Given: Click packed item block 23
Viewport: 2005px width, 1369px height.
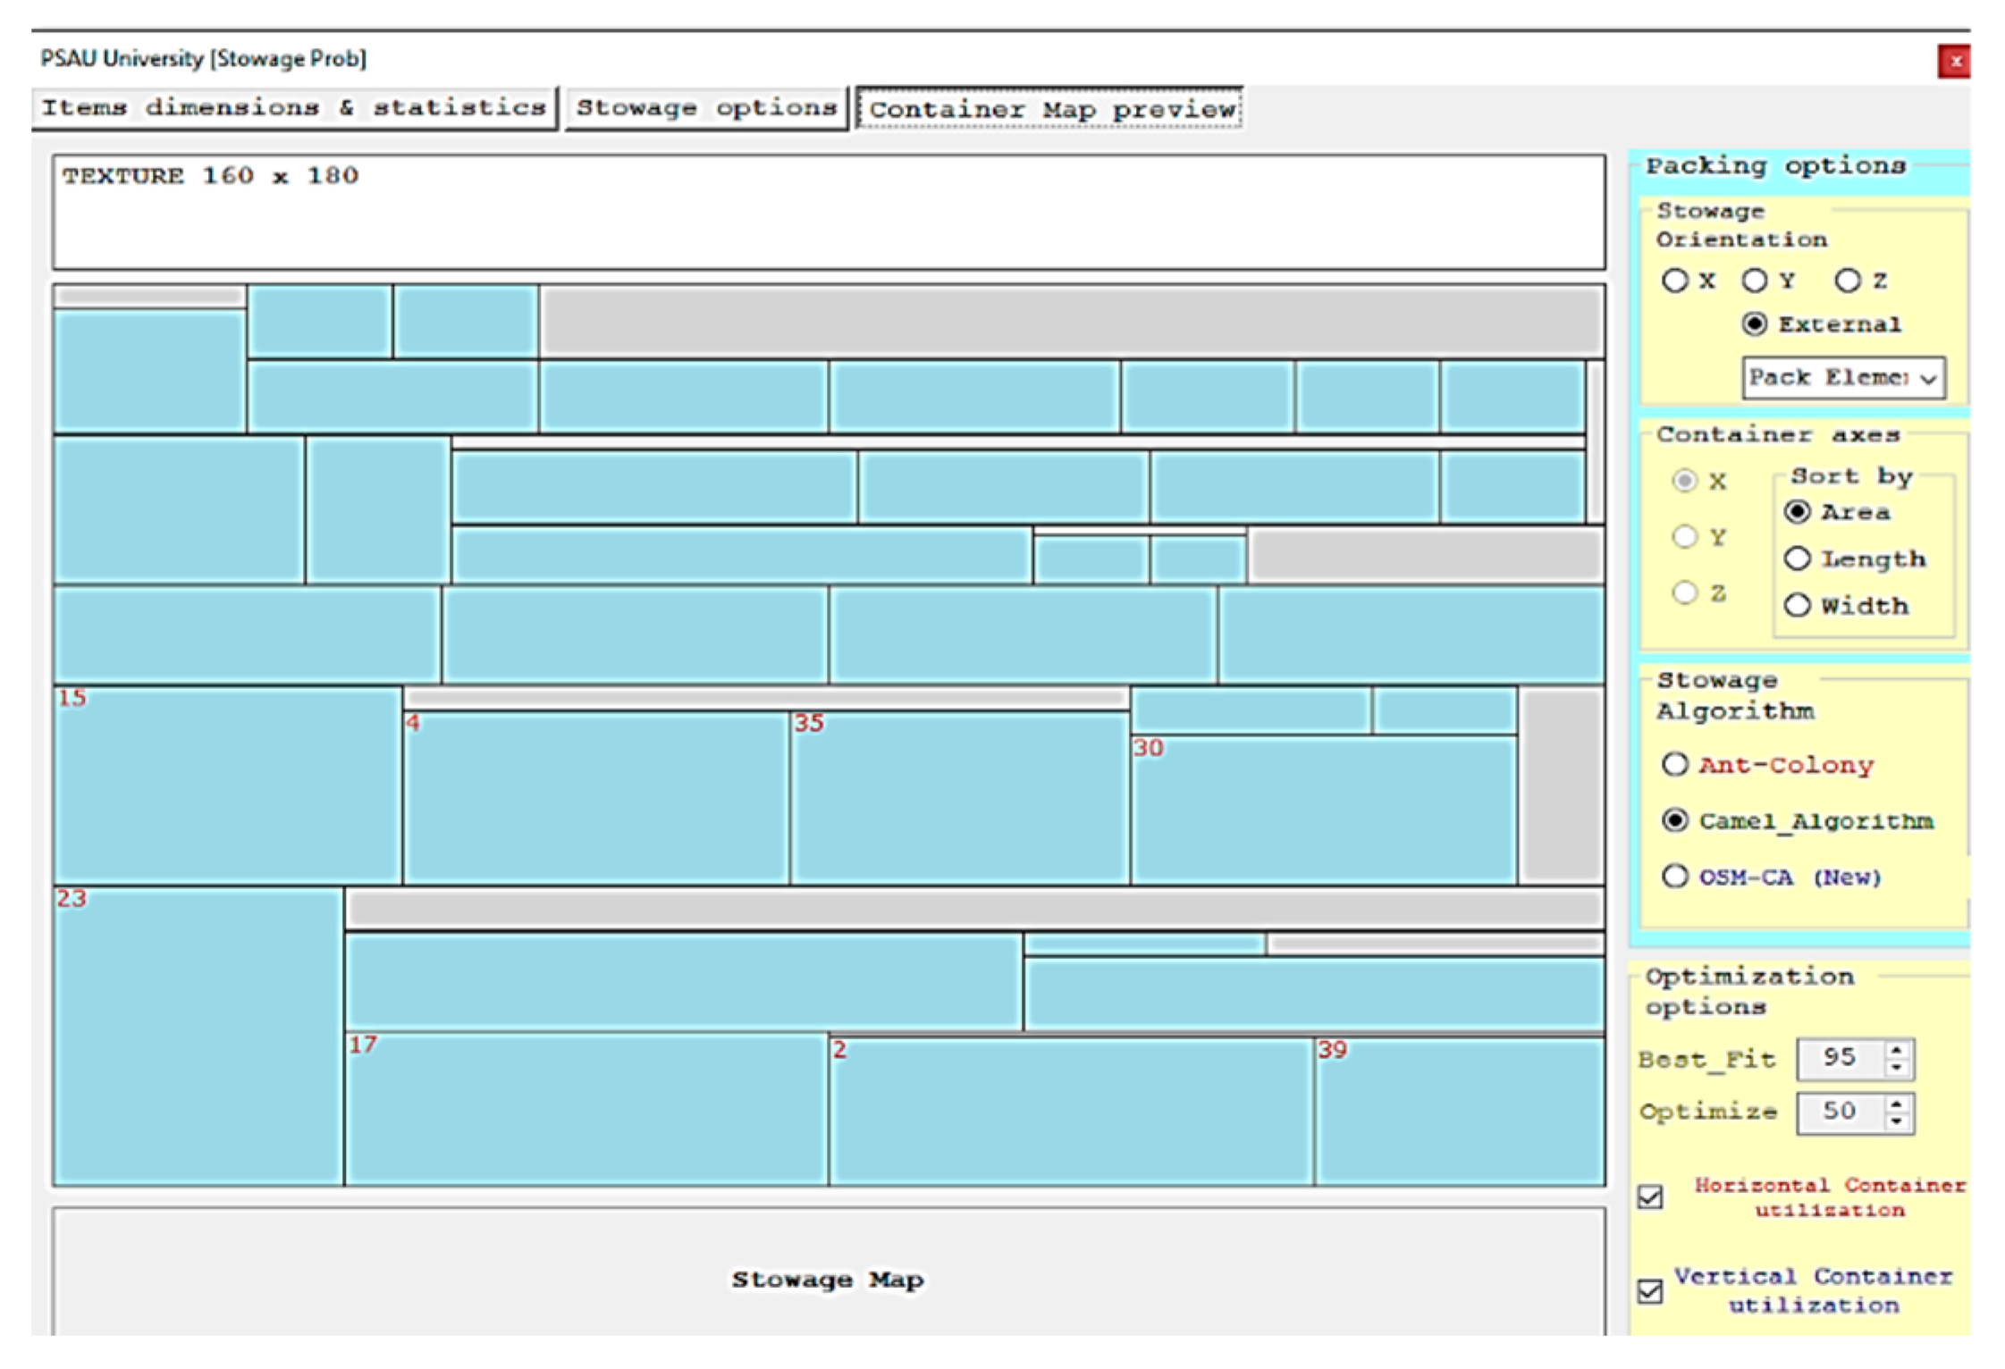Looking at the screenshot, I should click(198, 1037).
